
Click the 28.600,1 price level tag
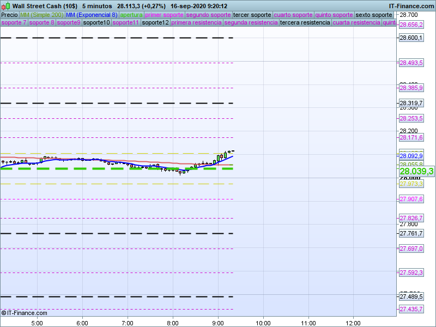(411, 38)
